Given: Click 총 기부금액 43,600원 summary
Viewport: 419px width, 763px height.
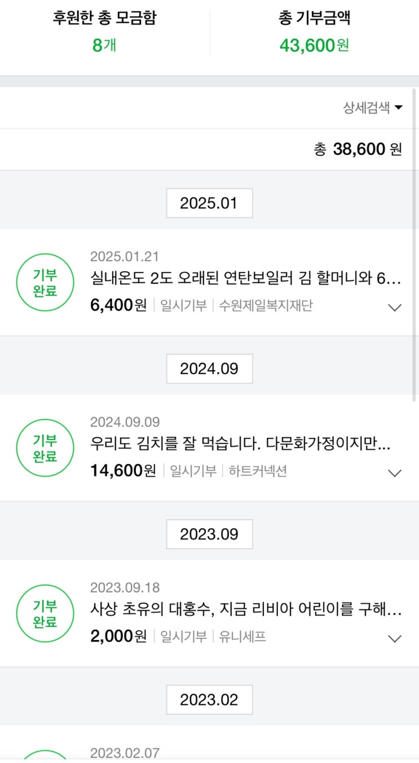Looking at the screenshot, I should coord(314,45).
